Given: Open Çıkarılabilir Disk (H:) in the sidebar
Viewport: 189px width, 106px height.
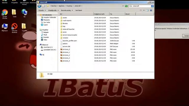Looking at the screenshot, I should 50,50.
